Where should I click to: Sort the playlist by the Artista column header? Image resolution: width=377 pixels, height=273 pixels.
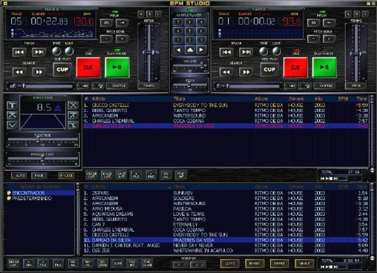point(99,99)
